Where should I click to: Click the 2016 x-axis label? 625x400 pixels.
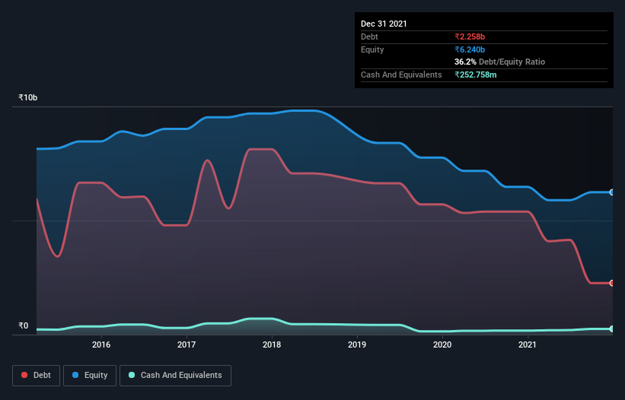101,344
